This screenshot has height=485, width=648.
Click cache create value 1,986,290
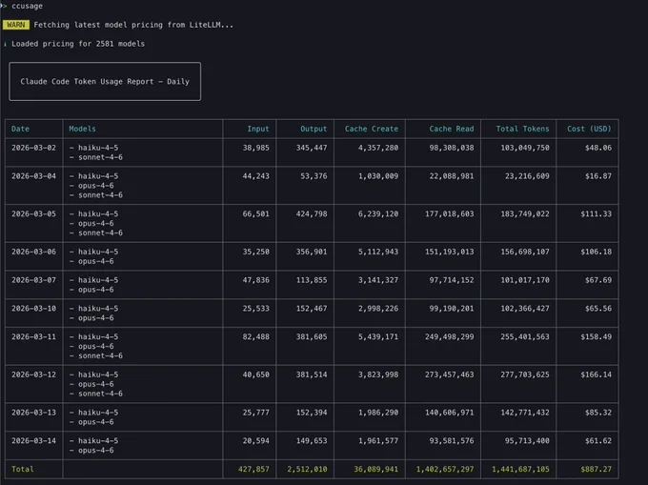(378, 413)
